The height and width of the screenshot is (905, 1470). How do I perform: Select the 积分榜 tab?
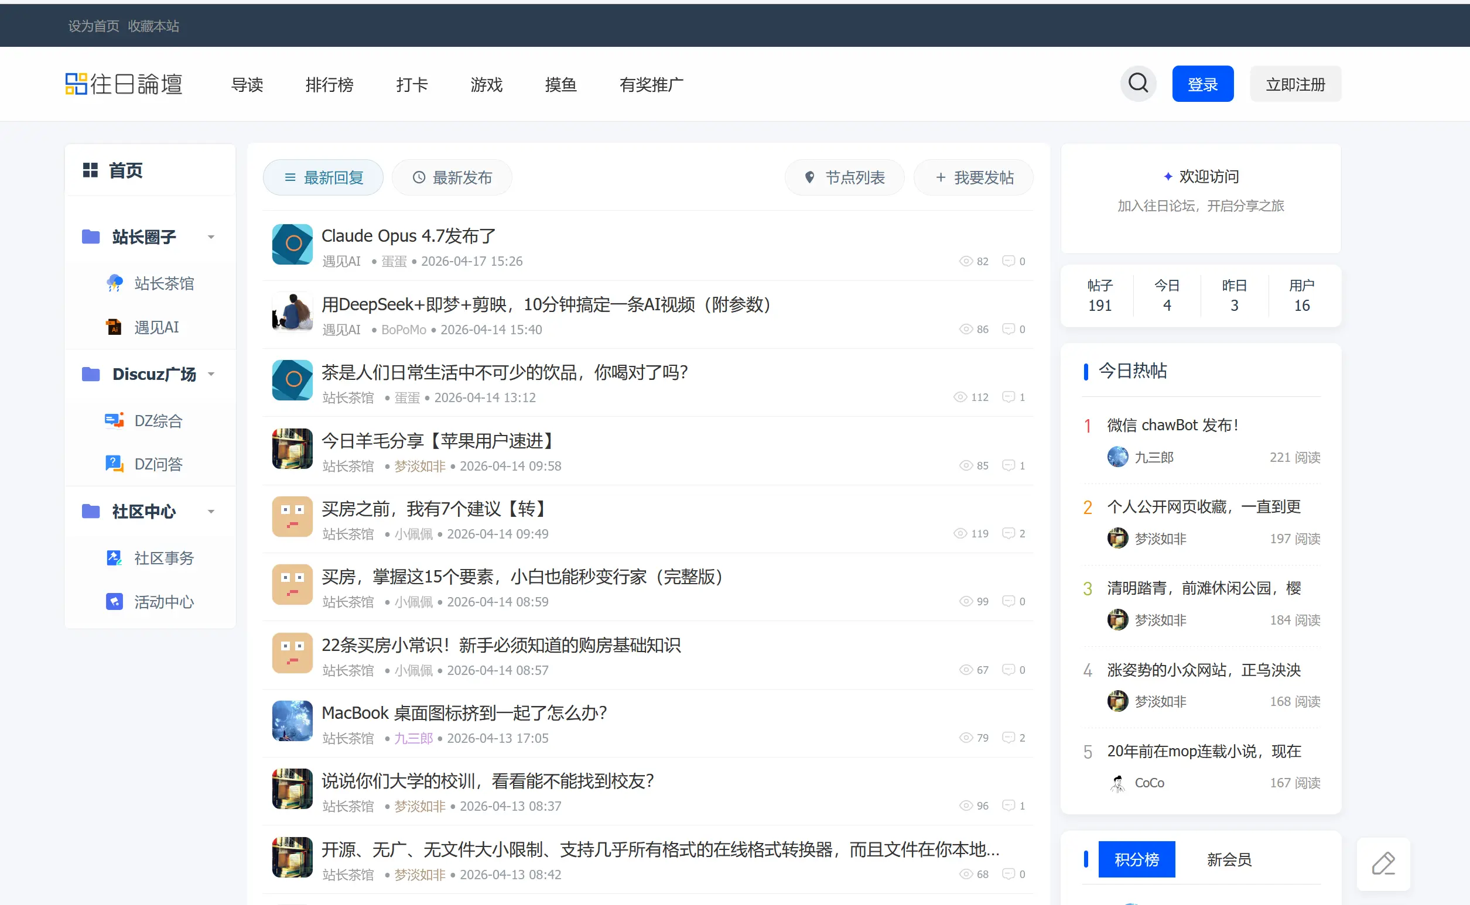coord(1137,859)
